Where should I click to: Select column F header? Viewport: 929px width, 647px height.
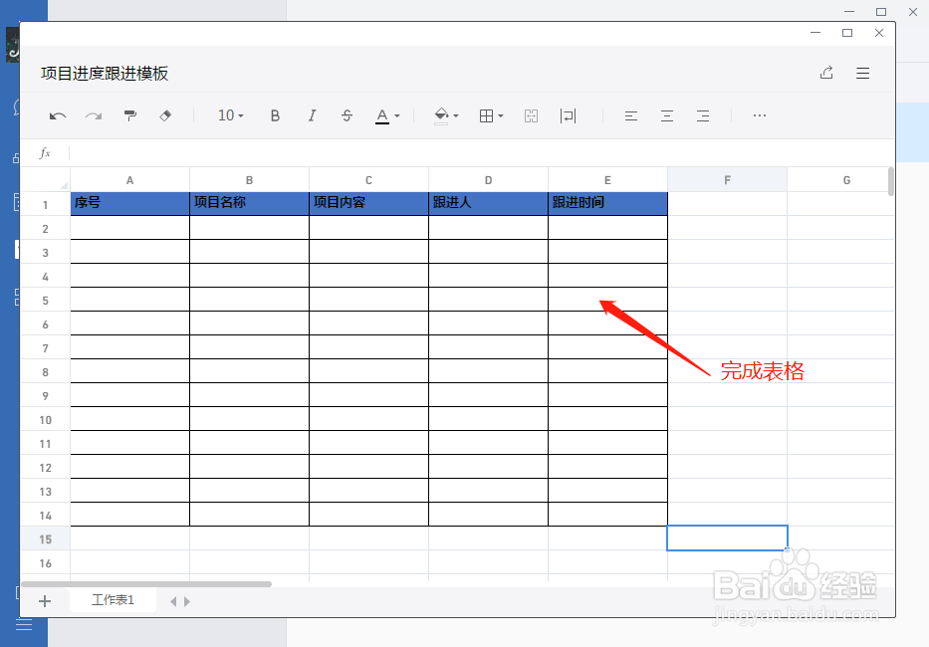tap(728, 180)
